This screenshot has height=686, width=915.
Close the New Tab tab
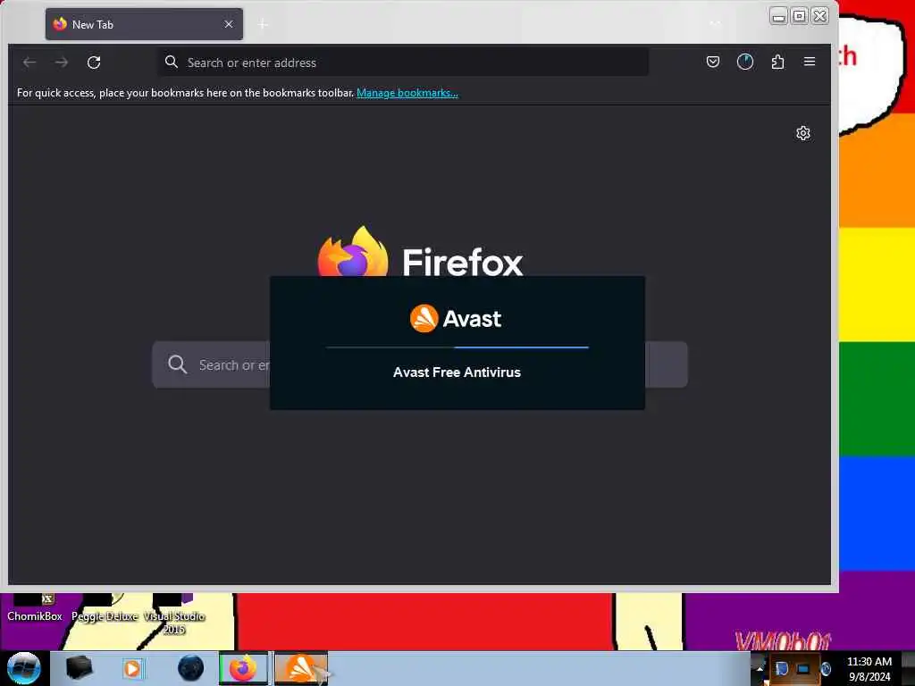point(229,24)
